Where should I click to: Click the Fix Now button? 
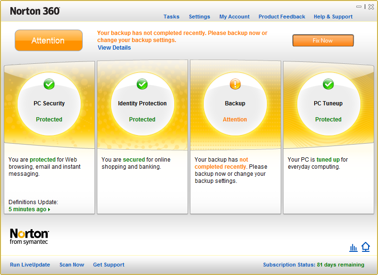point(323,41)
